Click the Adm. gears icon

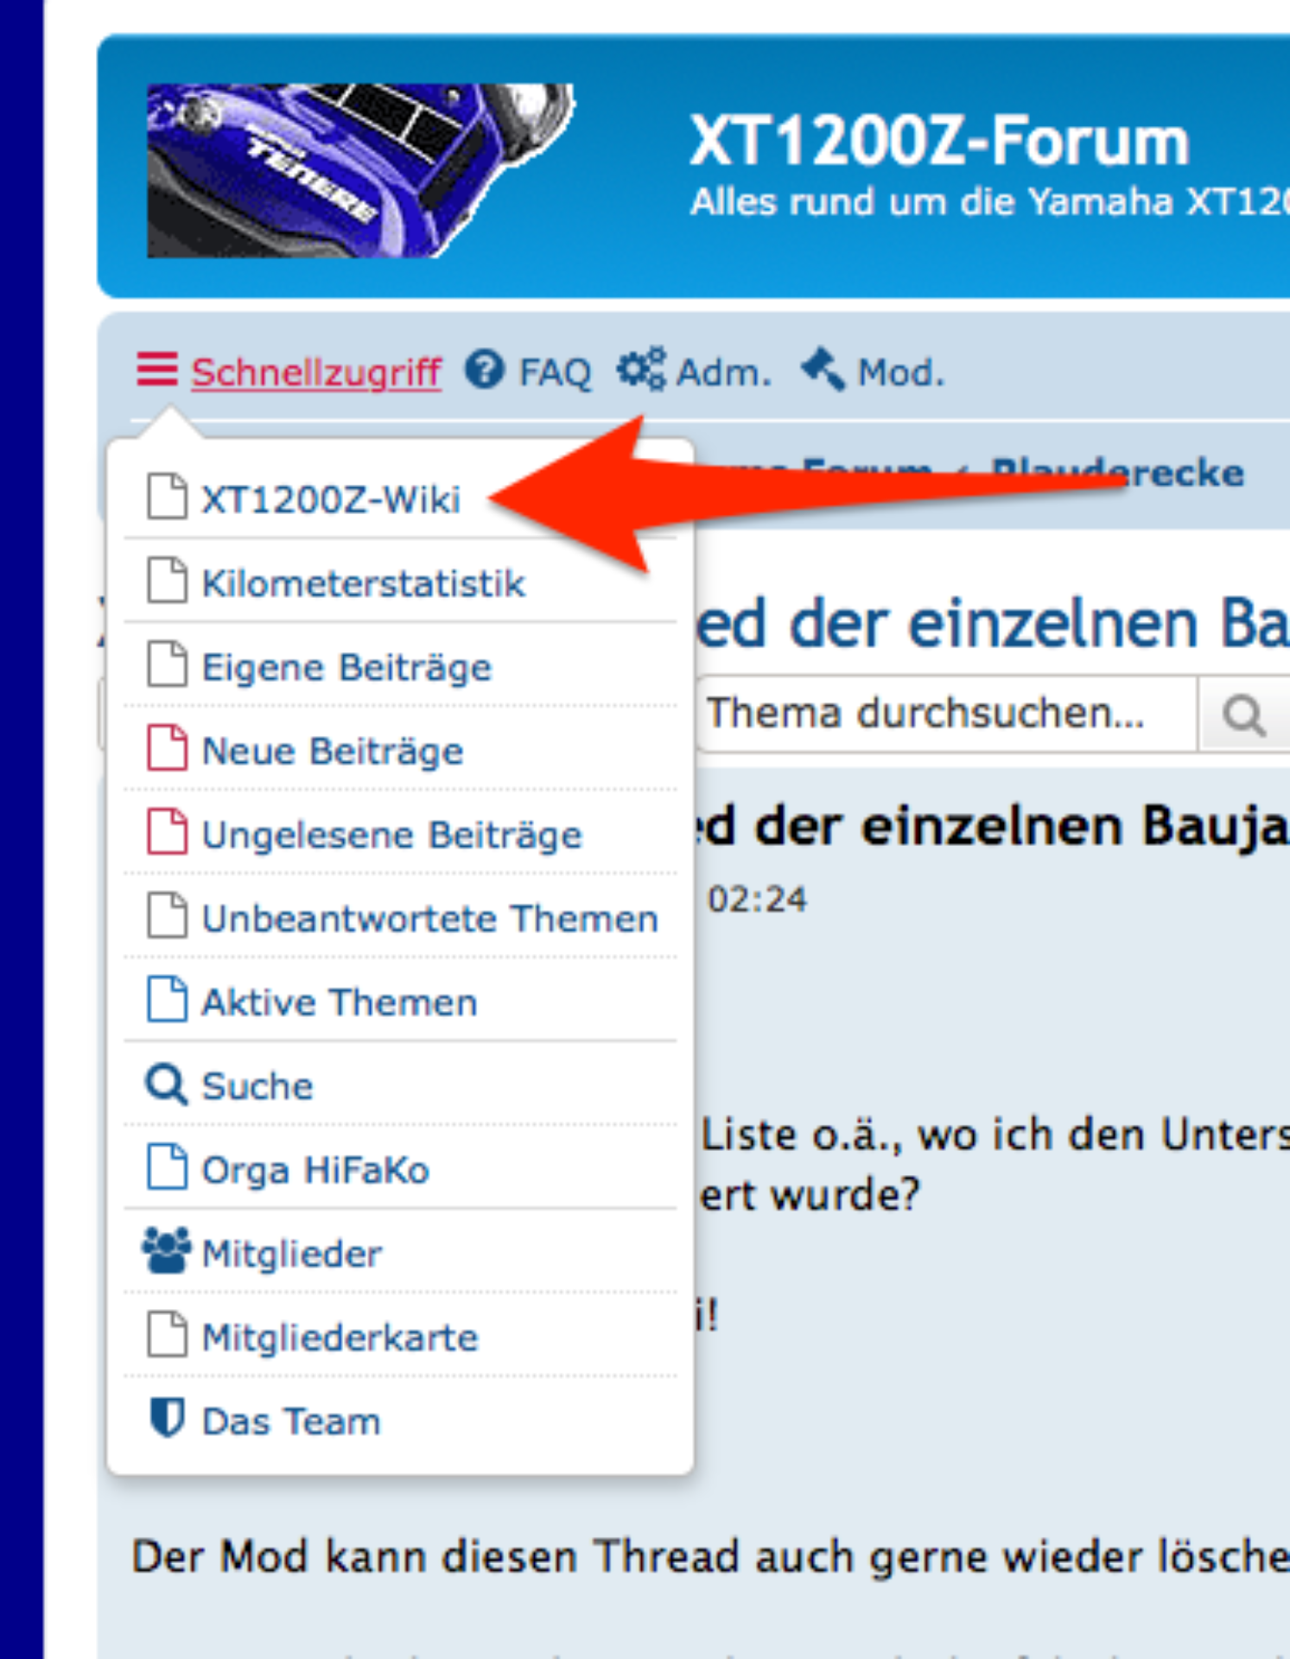click(x=640, y=371)
